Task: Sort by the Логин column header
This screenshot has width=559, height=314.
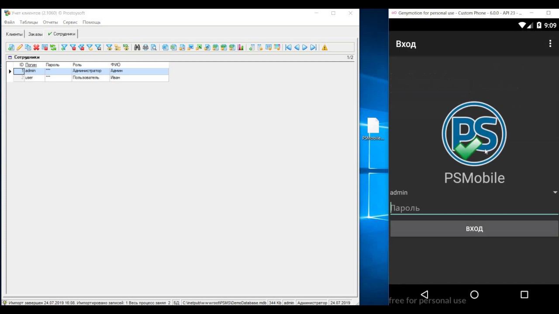Action: [x=31, y=65]
